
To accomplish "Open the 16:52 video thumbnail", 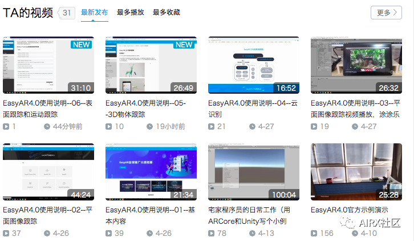I will pyautogui.click(x=254, y=65).
